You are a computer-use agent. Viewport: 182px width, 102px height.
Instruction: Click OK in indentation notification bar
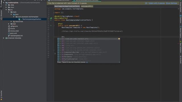tap(146, 3)
